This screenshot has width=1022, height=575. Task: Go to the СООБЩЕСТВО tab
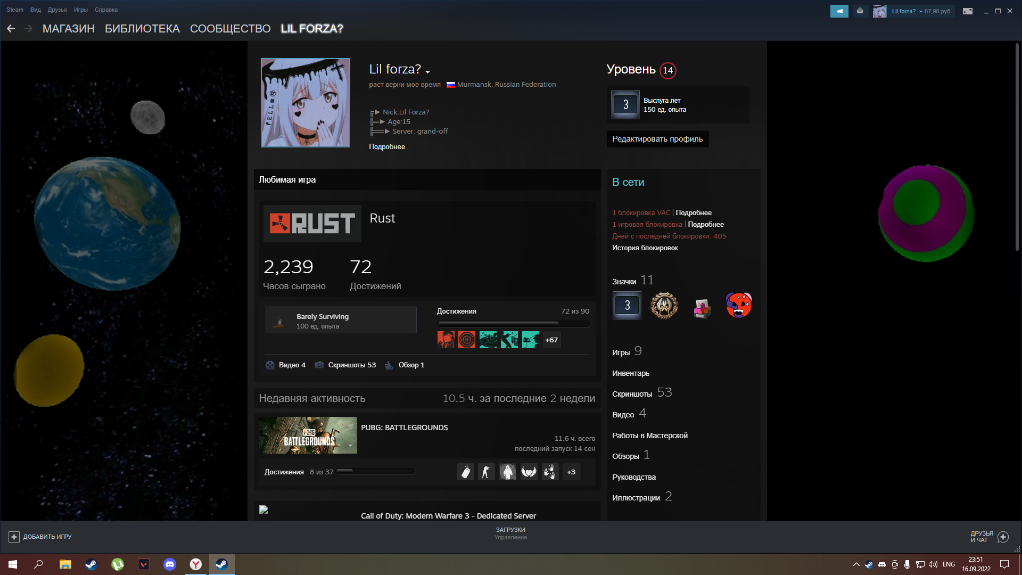230,29
